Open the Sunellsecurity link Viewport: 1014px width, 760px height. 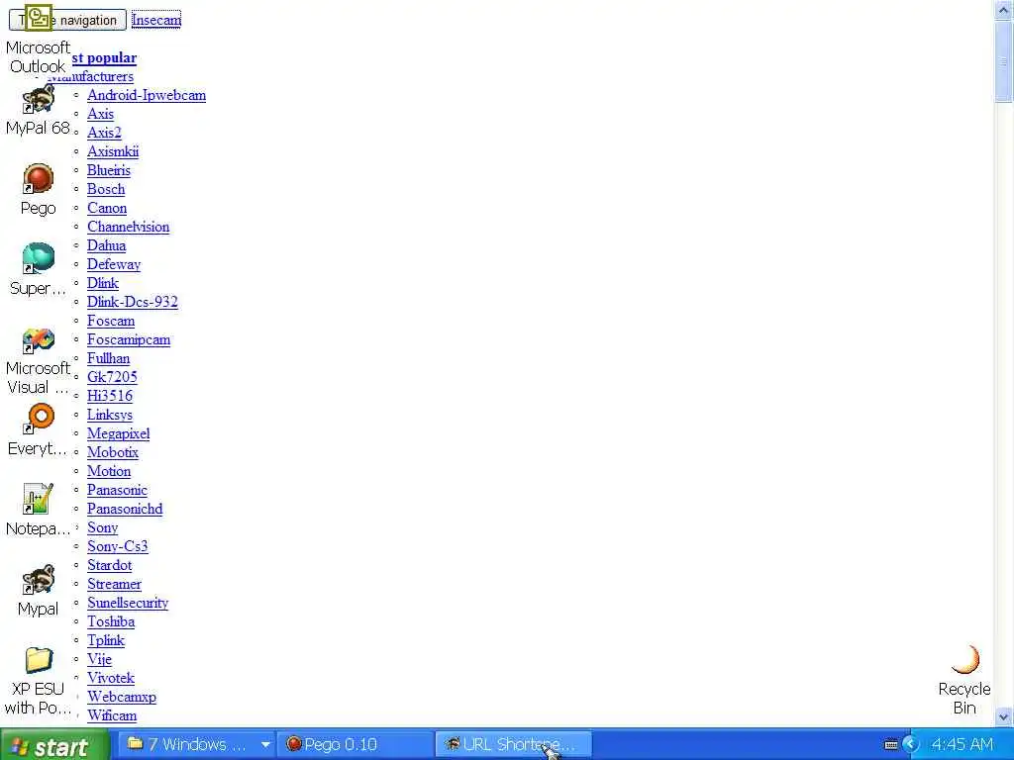[x=128, y=603]
